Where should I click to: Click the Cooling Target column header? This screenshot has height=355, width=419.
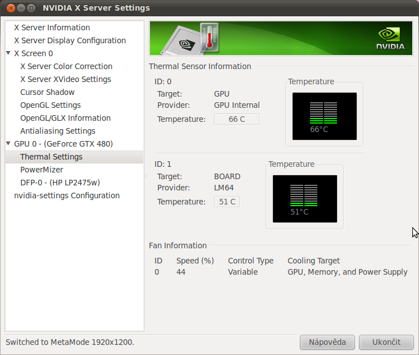[x=313, y=261]
